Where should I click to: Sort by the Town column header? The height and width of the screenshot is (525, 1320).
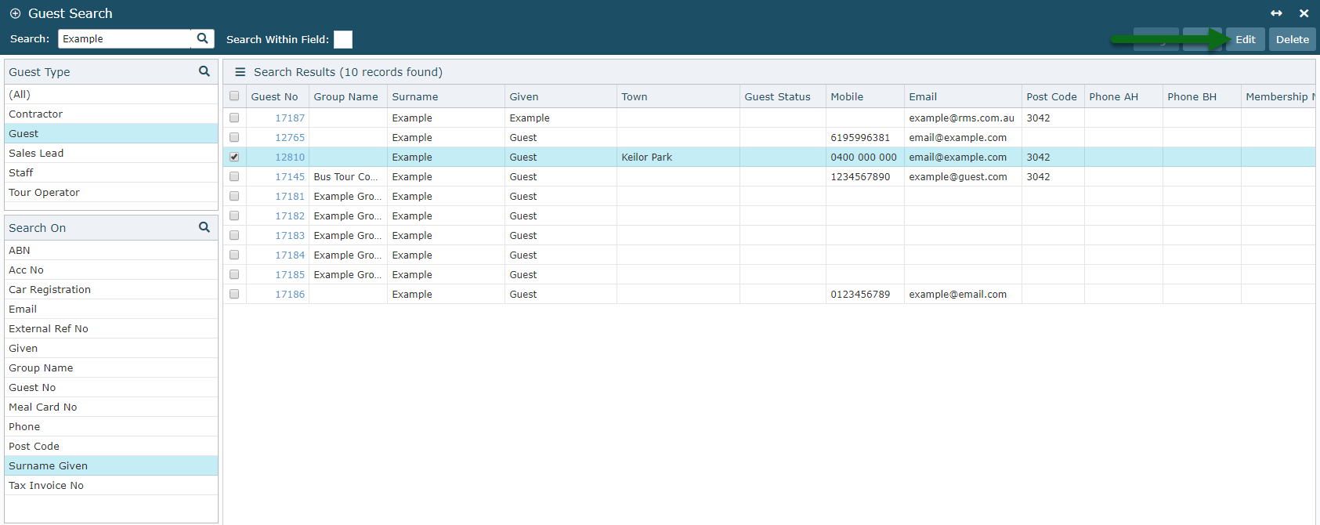tap(678, 96)
